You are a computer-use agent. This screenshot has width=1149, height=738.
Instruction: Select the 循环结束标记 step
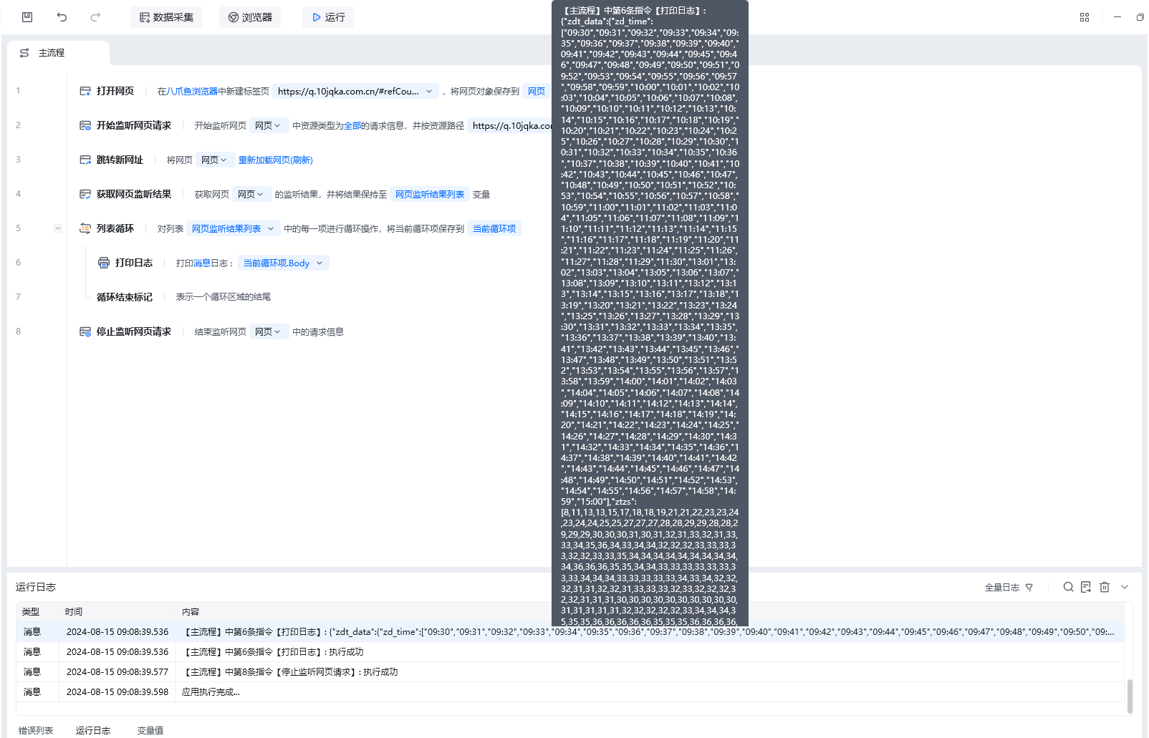(125, 297)
